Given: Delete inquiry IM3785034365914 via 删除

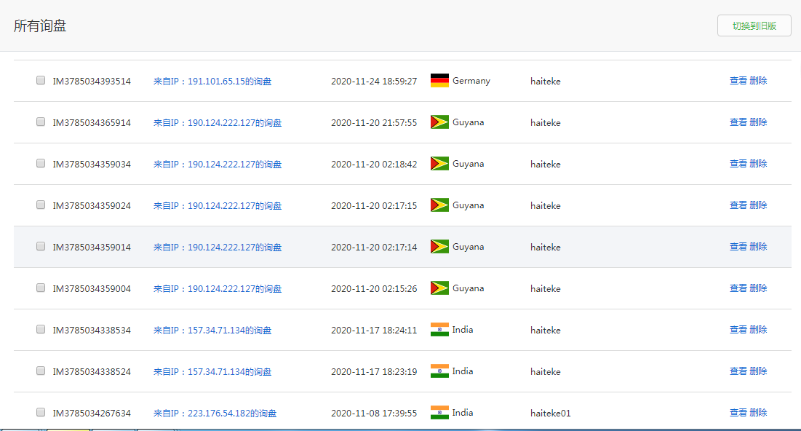Looking at the screenshot, I should pyautogui.click(x=758, y=122).
